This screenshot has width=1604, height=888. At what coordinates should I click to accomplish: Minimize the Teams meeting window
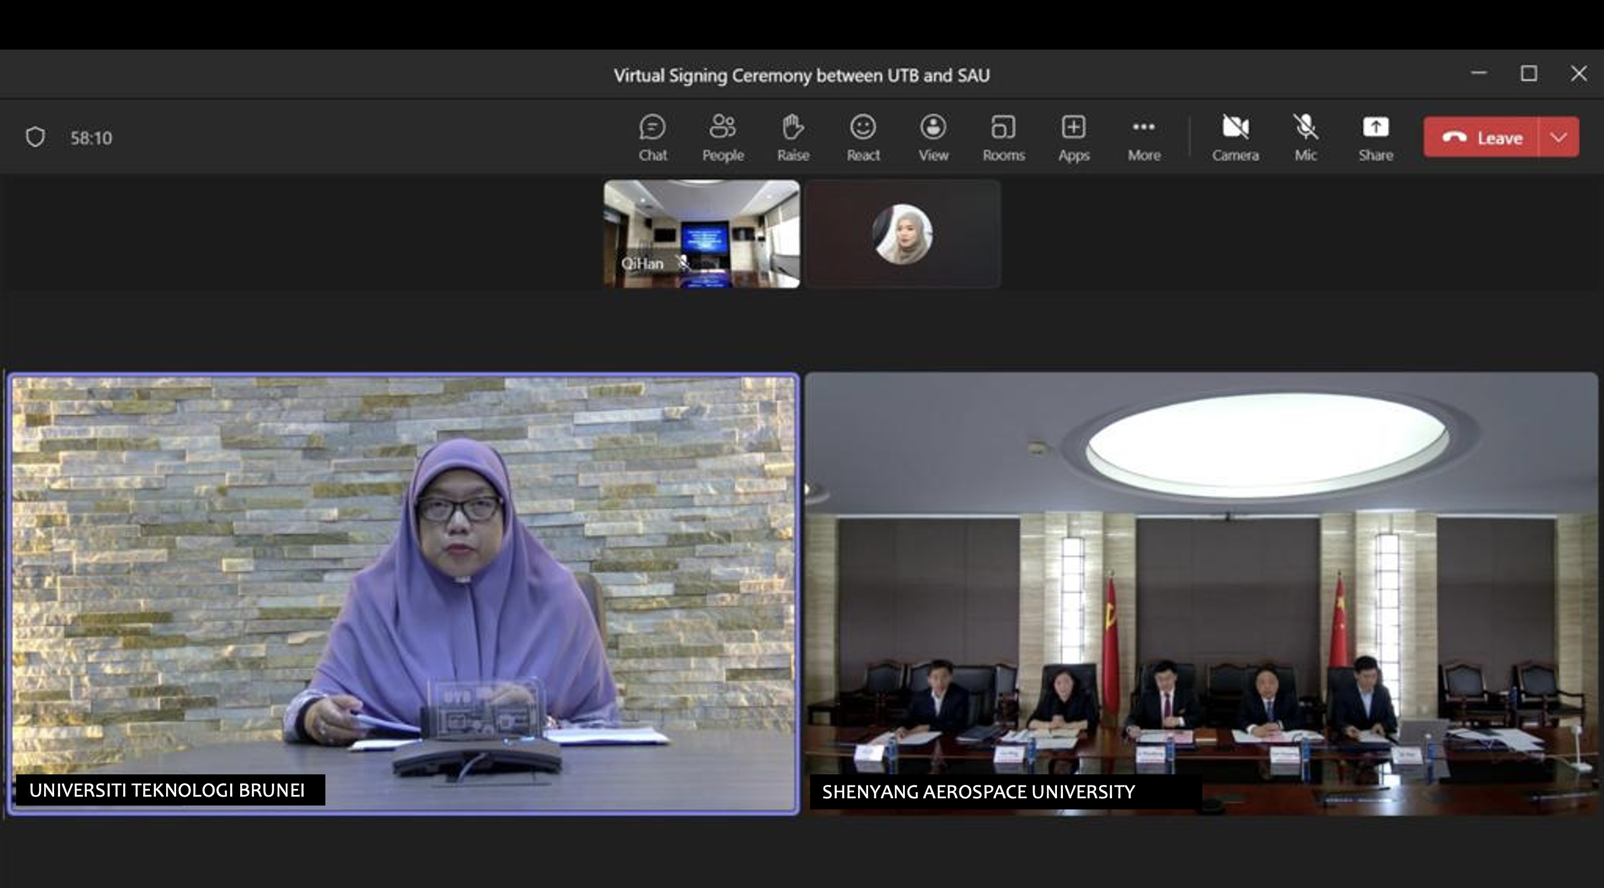click(x=1479, y=74)
